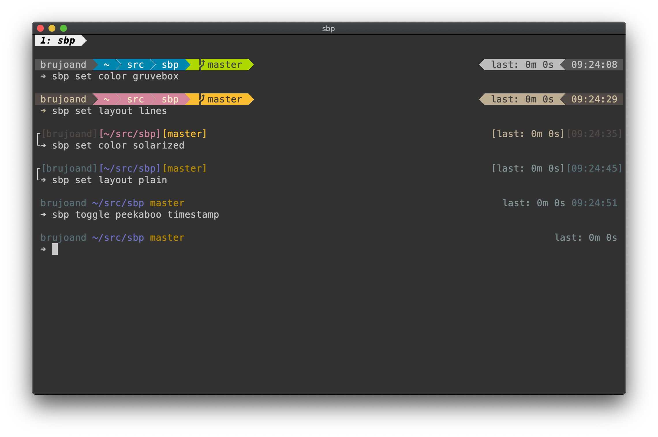Click the yellow '[master]' in solarized prompt
Viewport: 658px width, 437px height.
pos(185,168)
